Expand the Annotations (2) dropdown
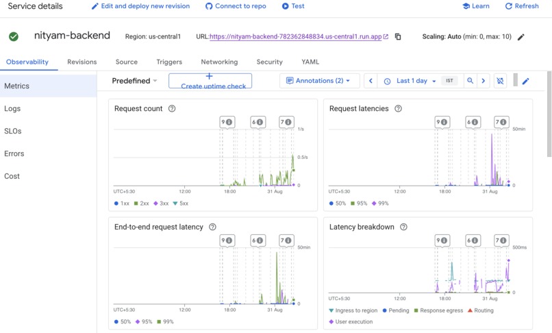 319,81
